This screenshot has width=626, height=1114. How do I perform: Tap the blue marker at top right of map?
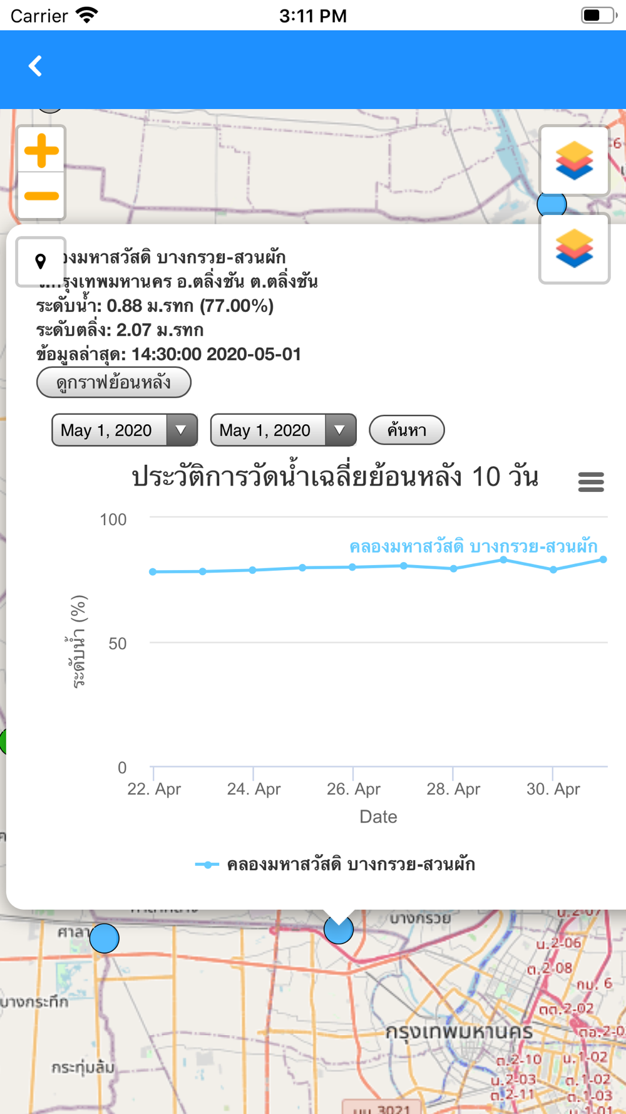(552, 204)
